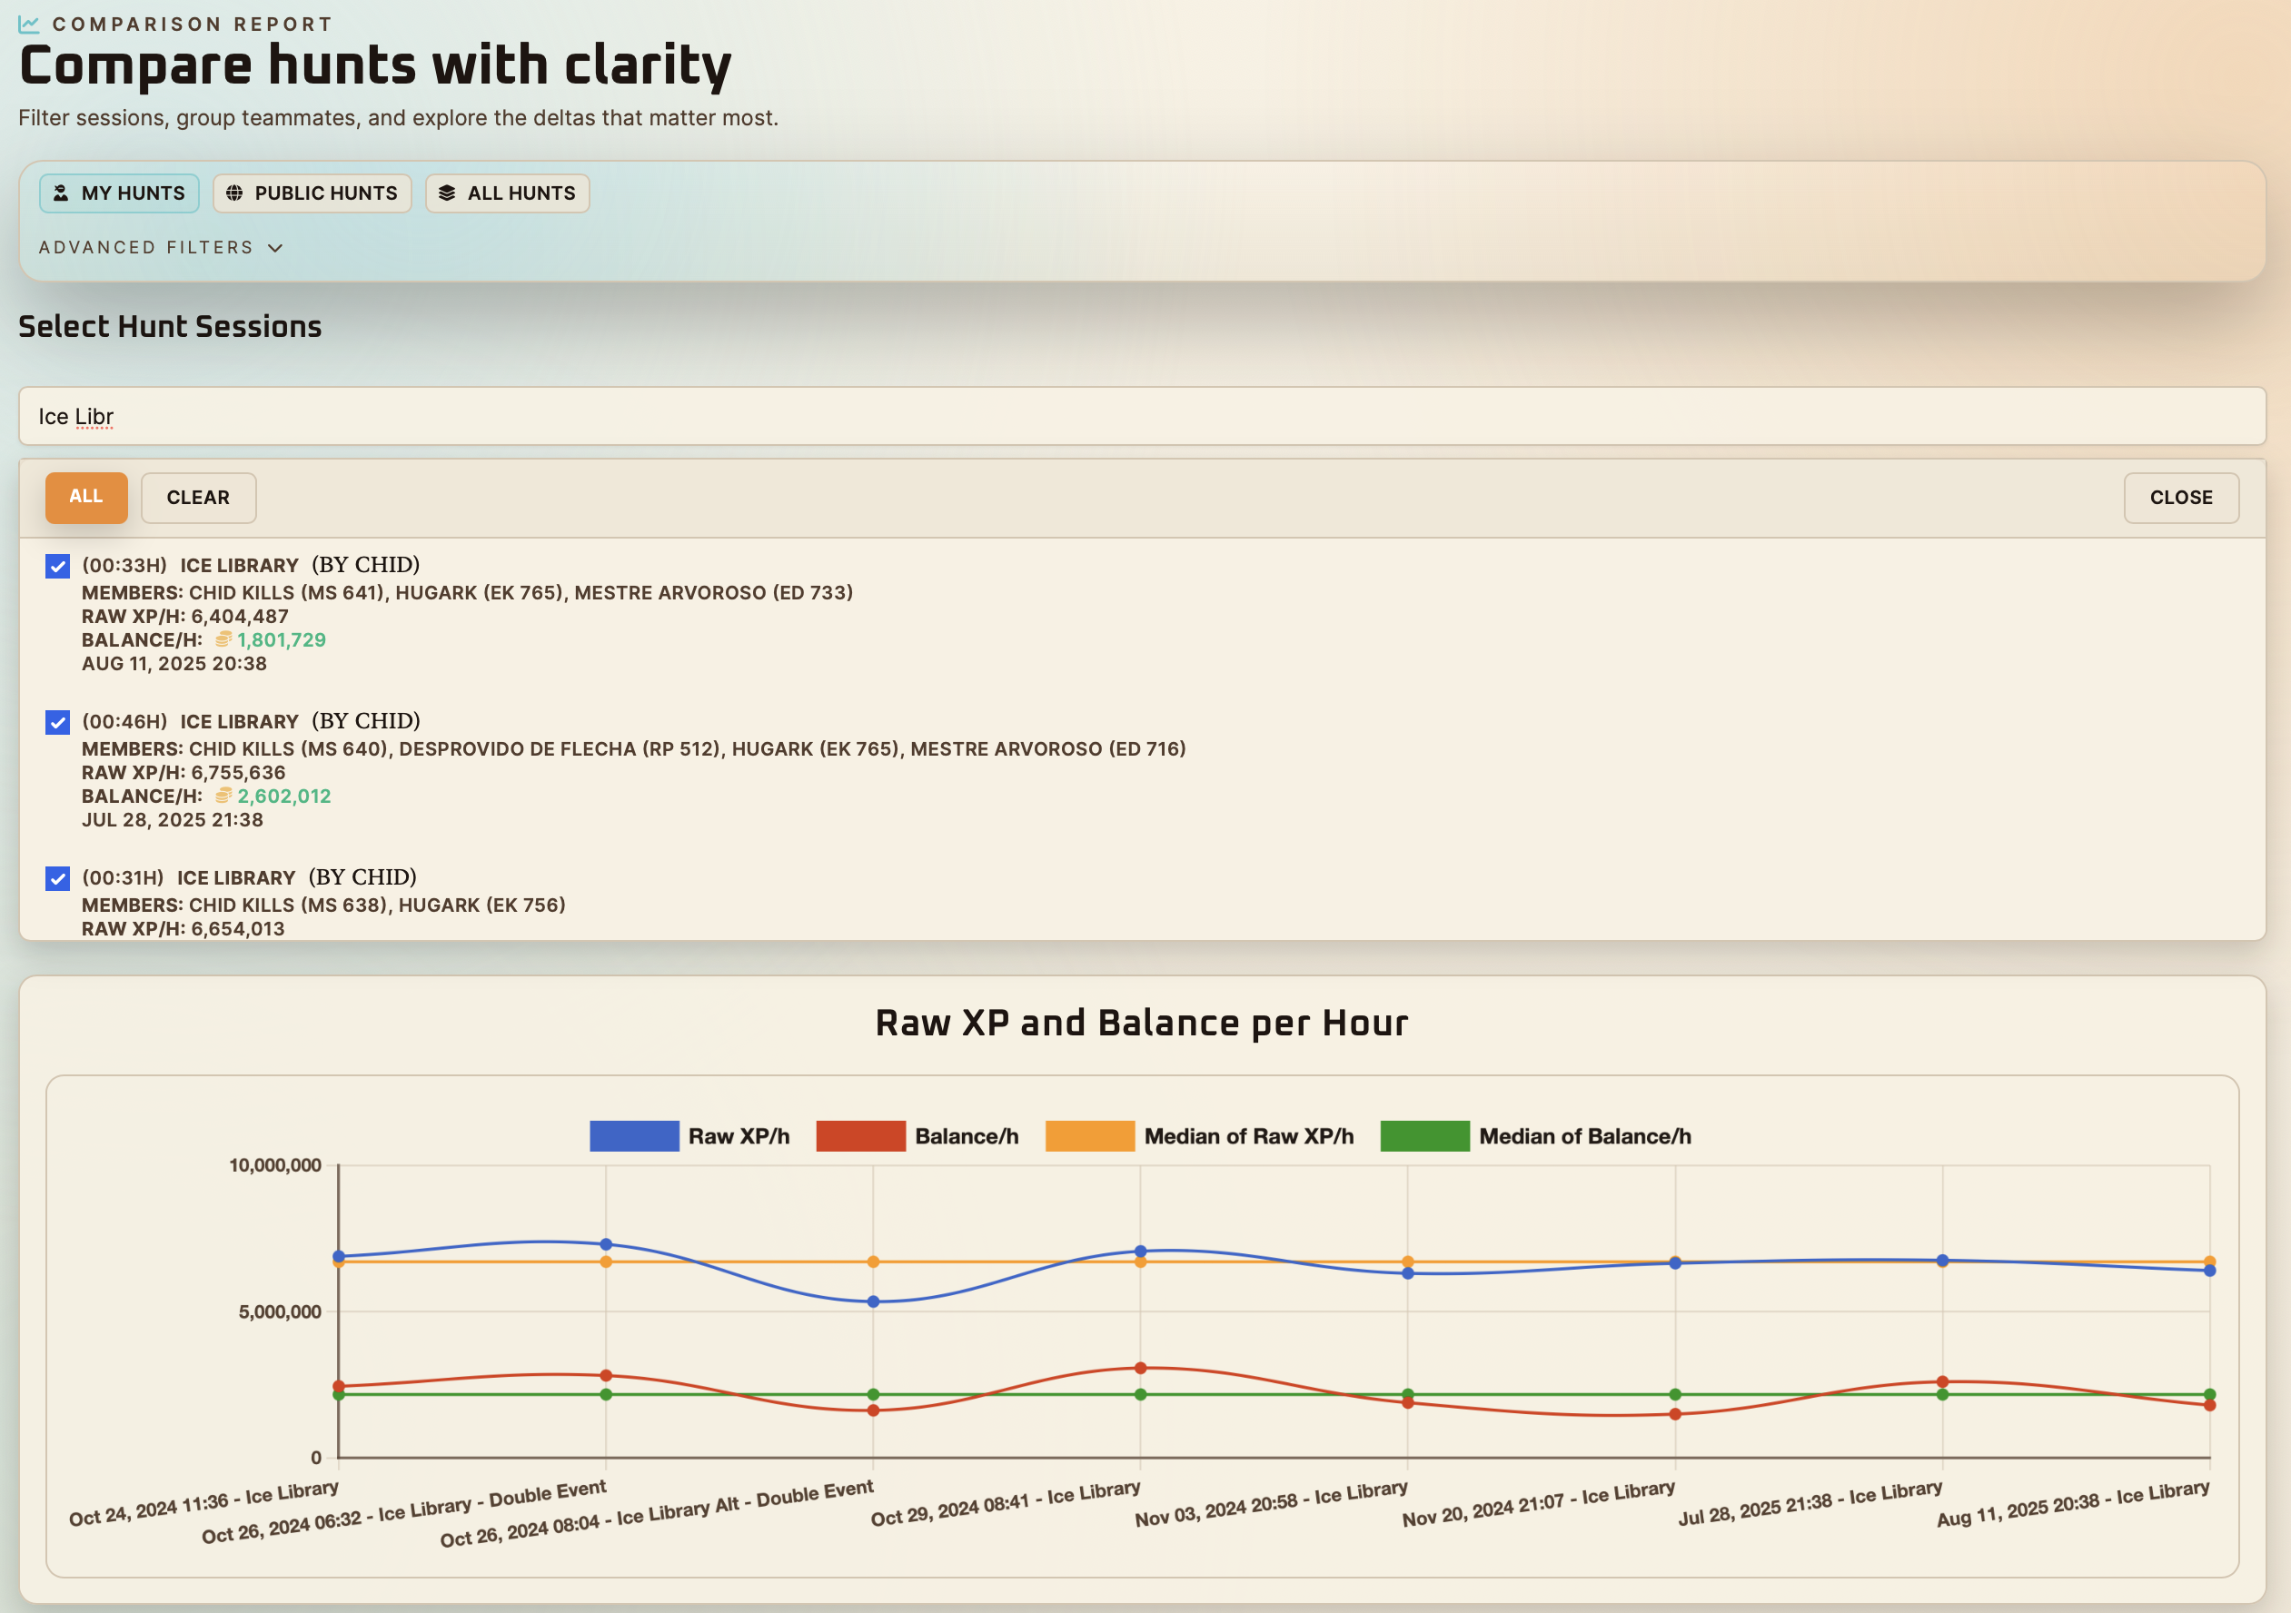Click the globe icon in Public Hunts
Viewport: 2291px width, 1613px height.
click(234, 193)
